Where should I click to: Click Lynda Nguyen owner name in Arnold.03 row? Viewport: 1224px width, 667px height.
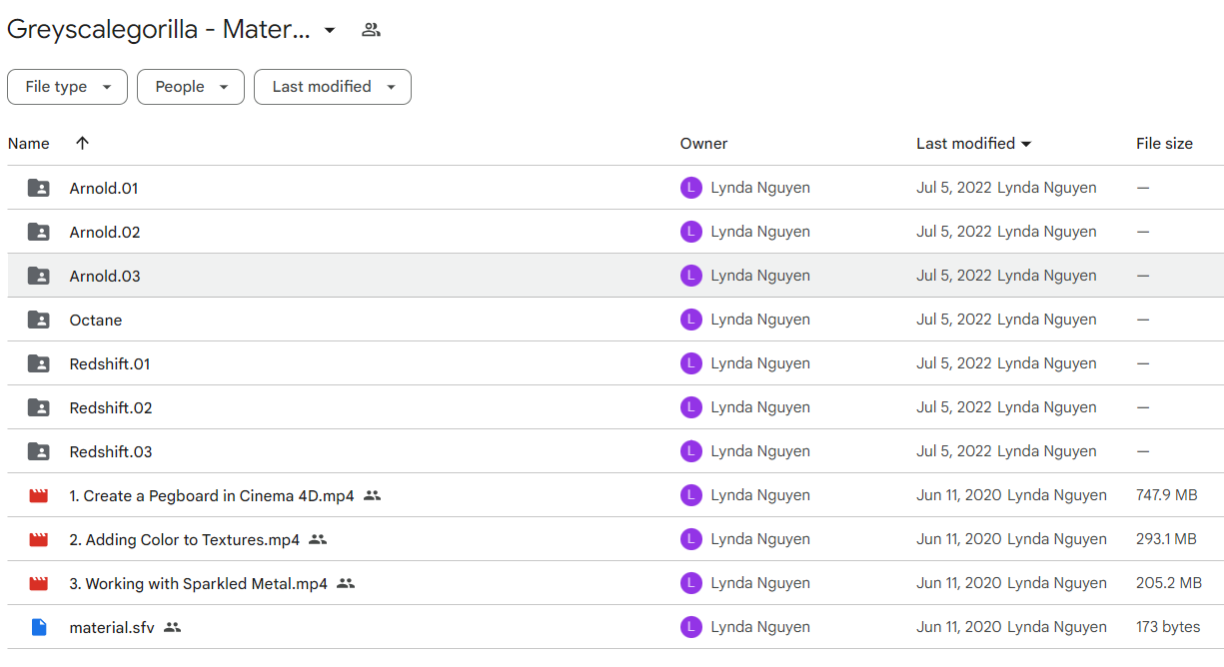click(x=760, y=276)
